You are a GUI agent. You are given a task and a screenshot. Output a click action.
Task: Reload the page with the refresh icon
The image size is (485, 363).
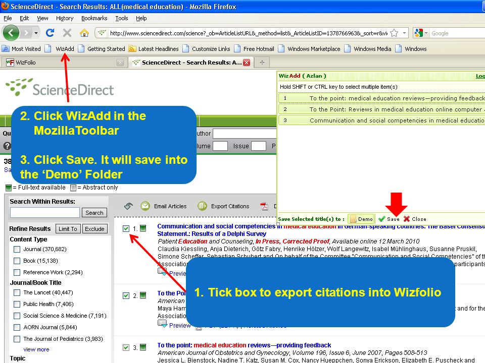pos(50,33)
